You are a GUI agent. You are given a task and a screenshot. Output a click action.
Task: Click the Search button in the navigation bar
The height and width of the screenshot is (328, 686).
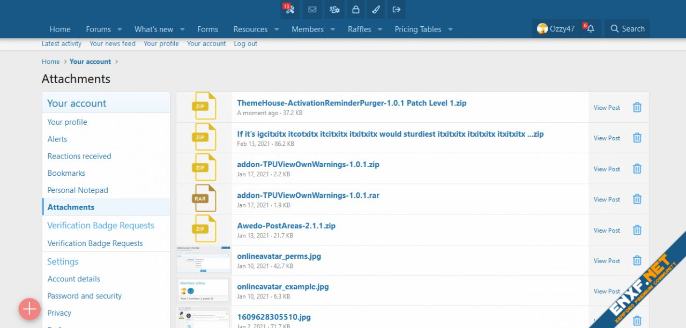(628, 29)
